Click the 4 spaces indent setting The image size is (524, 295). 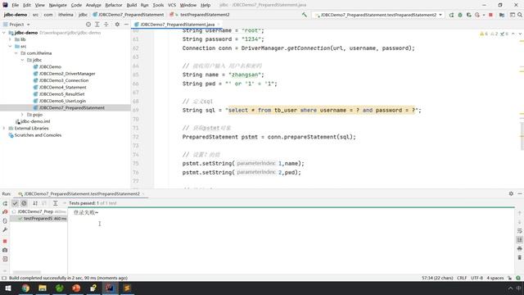[x=495, y=278]
